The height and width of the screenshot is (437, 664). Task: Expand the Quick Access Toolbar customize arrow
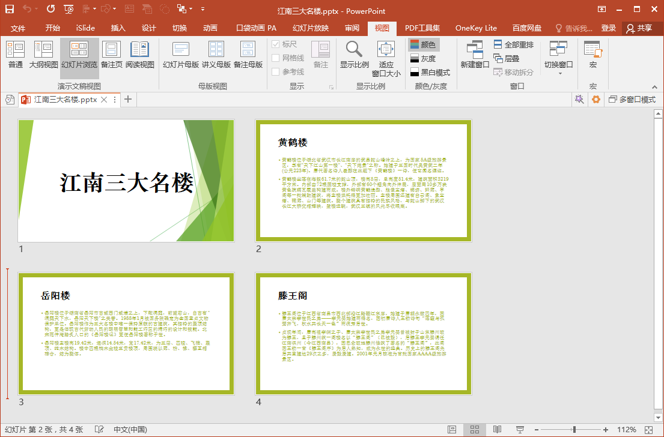click(x=203, y=10)
